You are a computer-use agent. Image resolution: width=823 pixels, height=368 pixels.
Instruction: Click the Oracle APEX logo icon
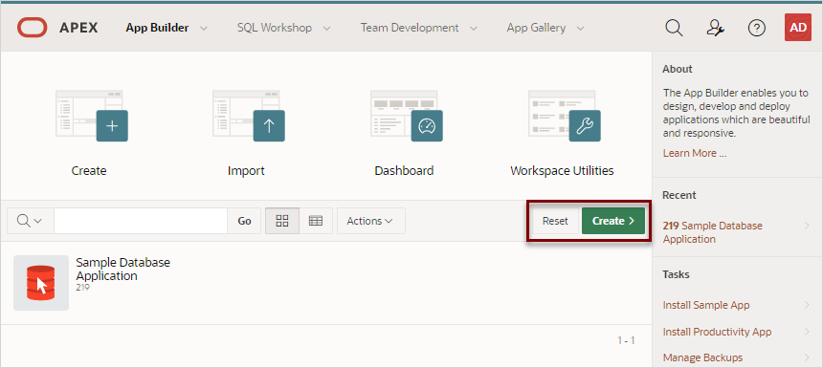pyautogui.click(x=32, y=28)
